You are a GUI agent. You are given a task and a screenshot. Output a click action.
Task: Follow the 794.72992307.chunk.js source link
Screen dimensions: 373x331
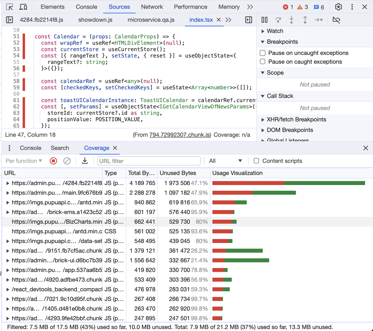180,135
